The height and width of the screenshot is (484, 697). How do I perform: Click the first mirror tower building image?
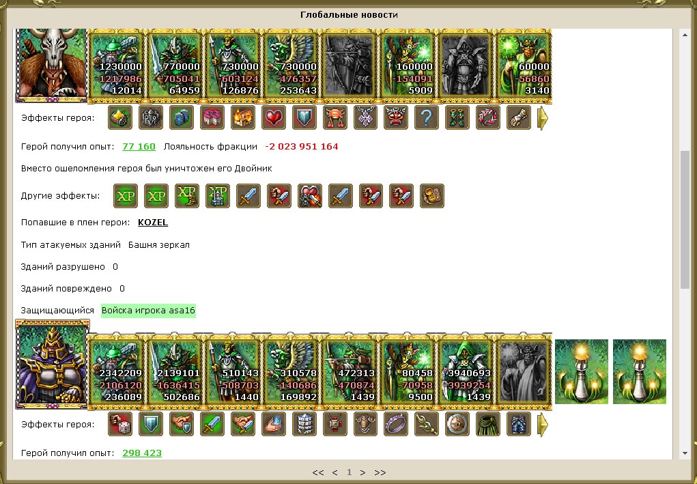click(582, 371)
